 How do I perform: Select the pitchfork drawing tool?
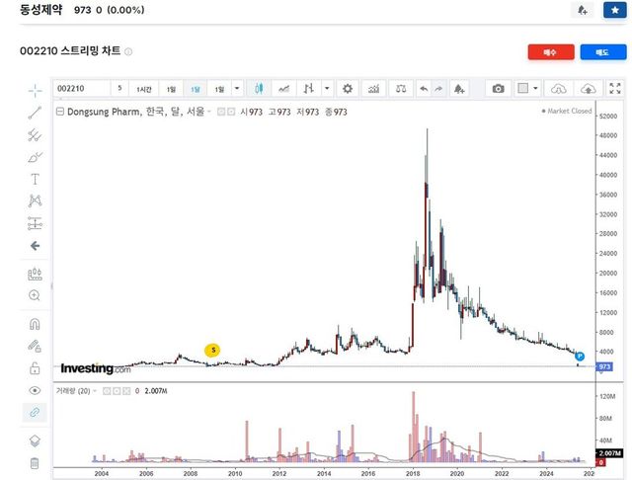click(36, 135)
